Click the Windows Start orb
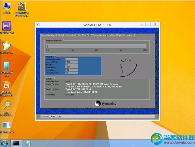This screenshot has height=147, width=195. [x=4, y=143]
